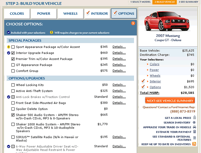Click the RSS incentives feed icon

pyautogui.click(x=194, y=144)
